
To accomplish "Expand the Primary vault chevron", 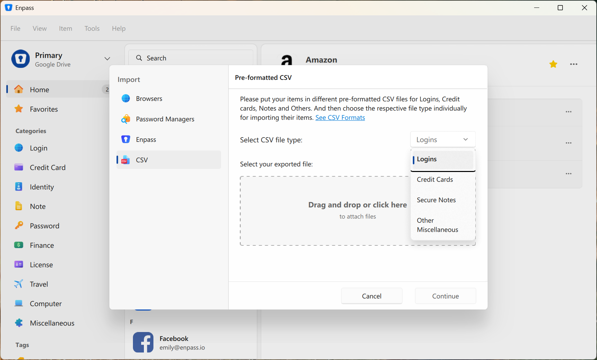I will [x=107, y=59].
